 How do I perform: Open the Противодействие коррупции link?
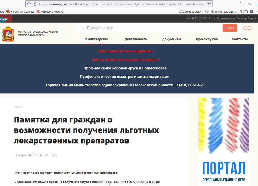coord(125,51)
